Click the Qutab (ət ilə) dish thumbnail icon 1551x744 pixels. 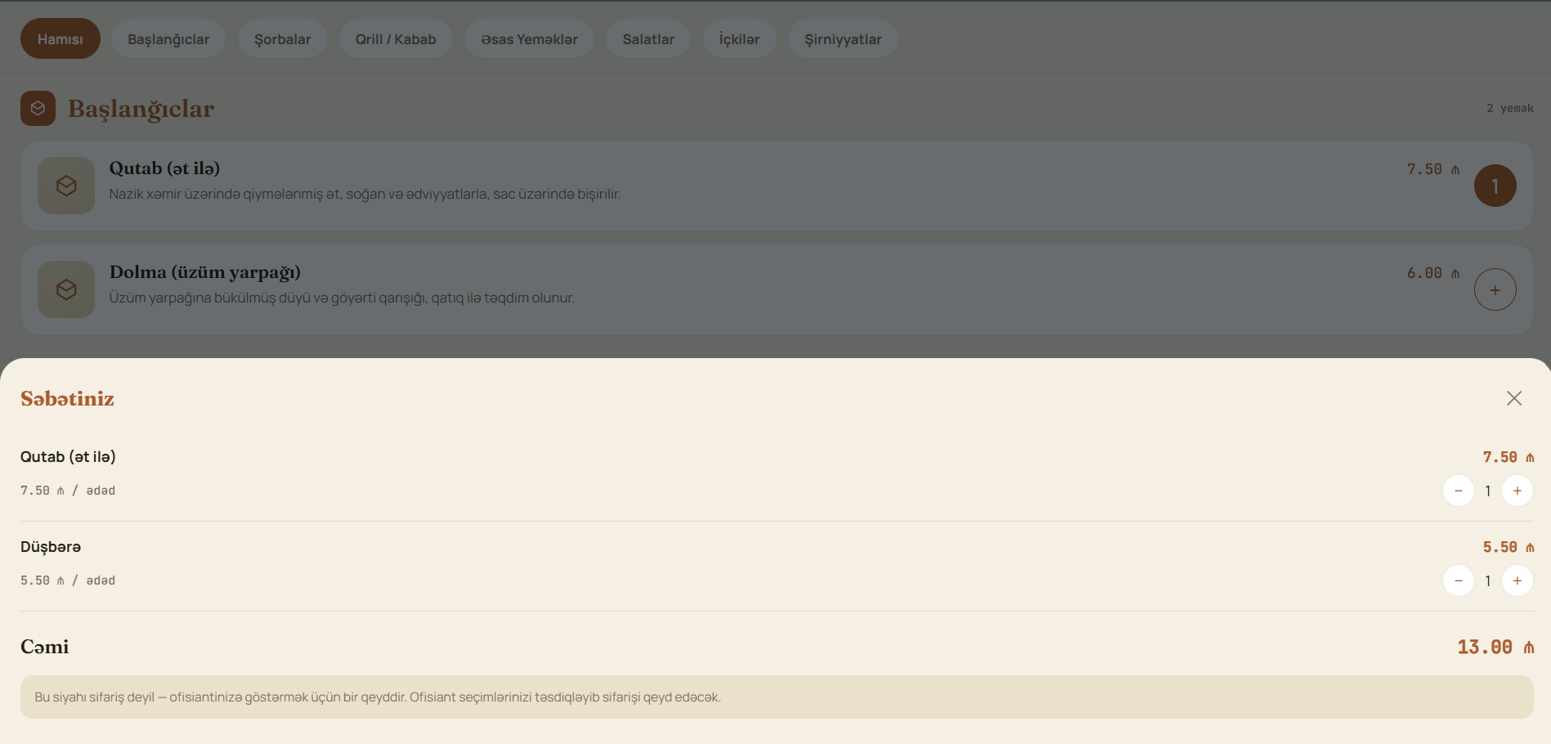click(66, 186)
